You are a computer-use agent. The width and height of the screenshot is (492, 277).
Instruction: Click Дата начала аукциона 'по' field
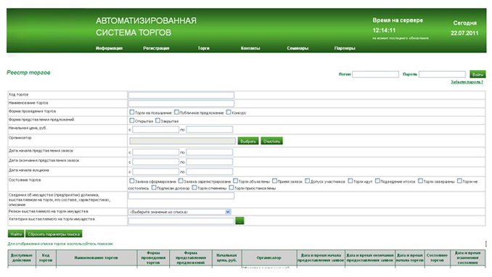209,172
